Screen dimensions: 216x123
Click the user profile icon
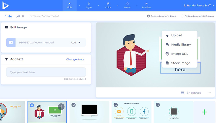185,5
